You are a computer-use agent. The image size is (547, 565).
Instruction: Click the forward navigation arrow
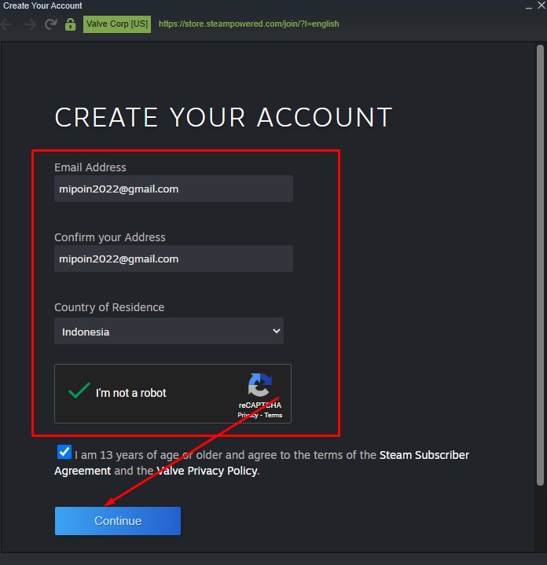click(30, 24)
